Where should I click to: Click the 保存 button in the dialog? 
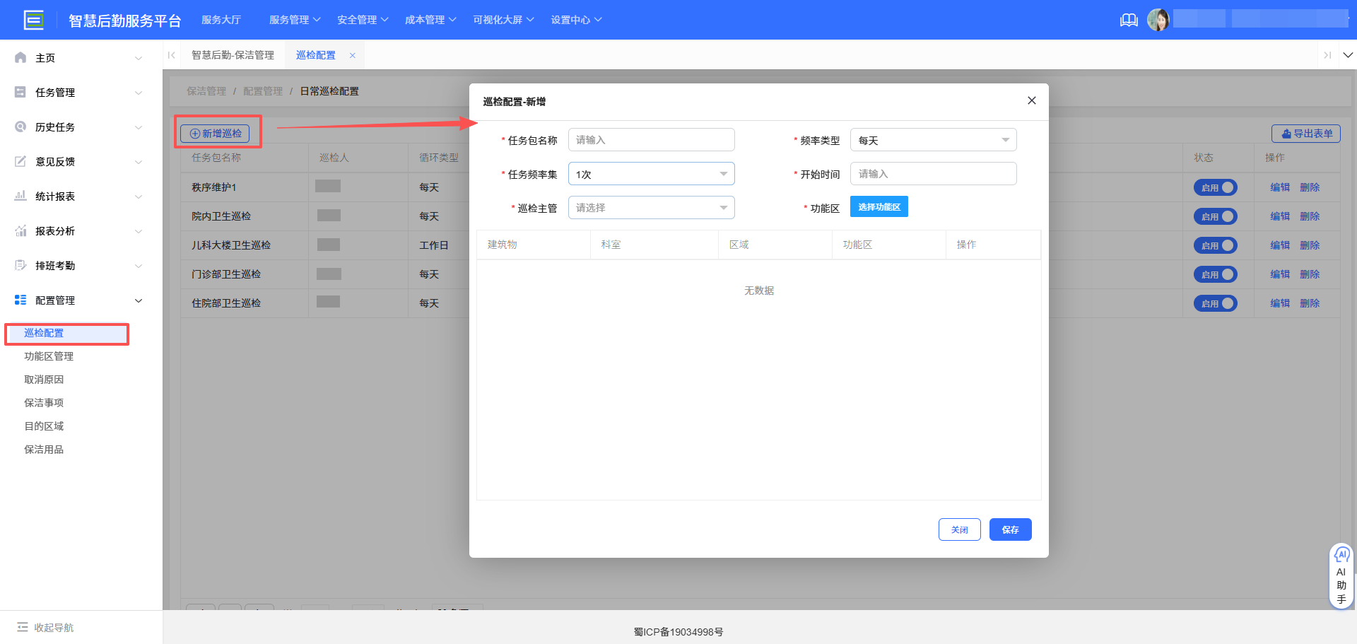pyautogui.click(x=1010, y=529)
